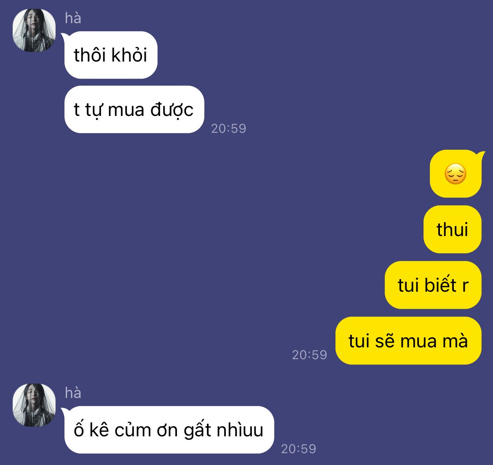The width and height of the screenshot is (493, 465).
Task: Select the 't tự mua được' message
Action: 134,110
